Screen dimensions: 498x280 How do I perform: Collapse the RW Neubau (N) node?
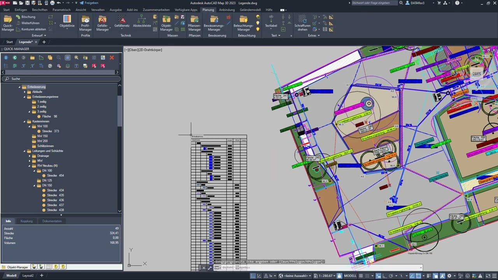[30, 166]
